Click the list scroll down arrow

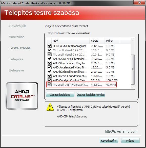[133, 87]
